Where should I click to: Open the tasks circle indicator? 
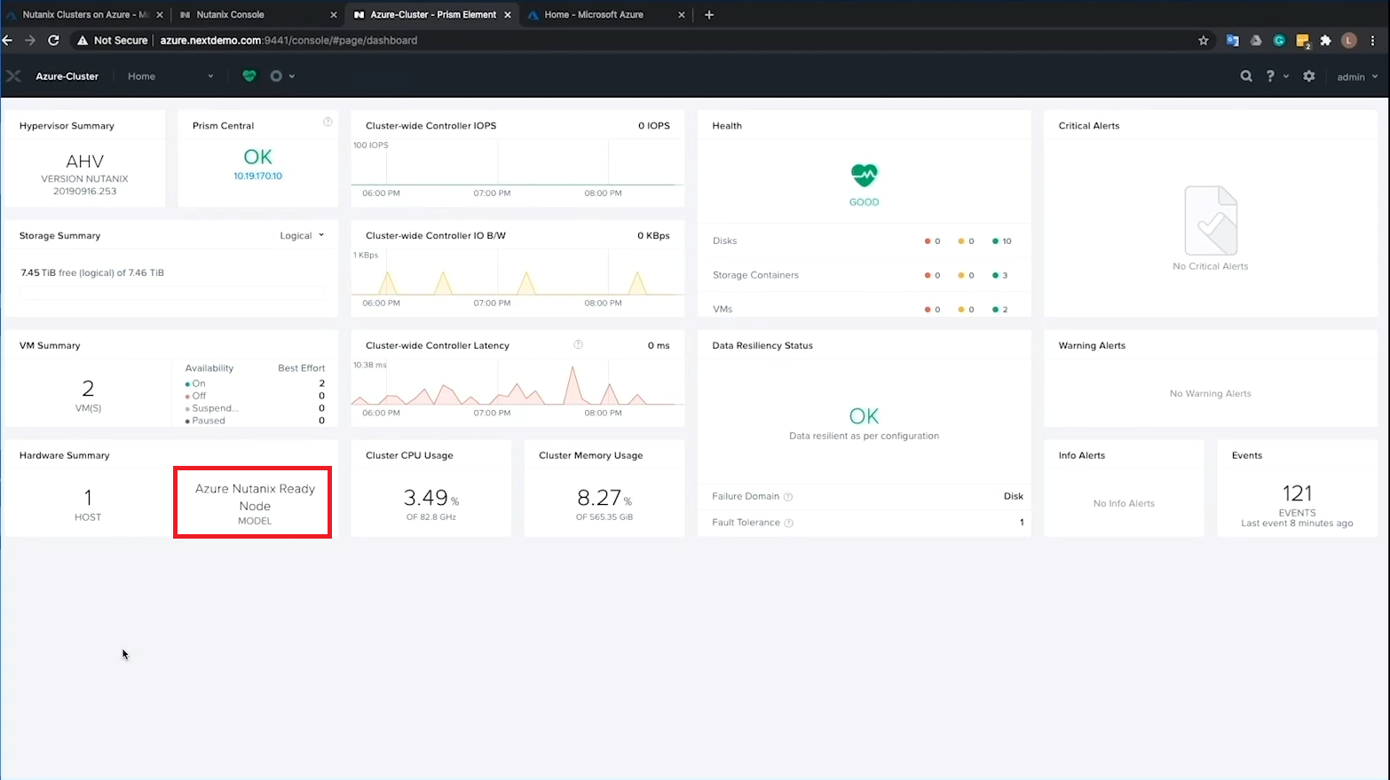(x=276, y=76)
